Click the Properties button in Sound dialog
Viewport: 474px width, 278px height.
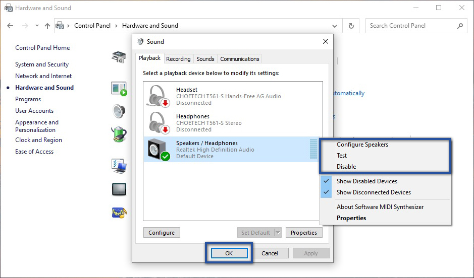(304, 233)
